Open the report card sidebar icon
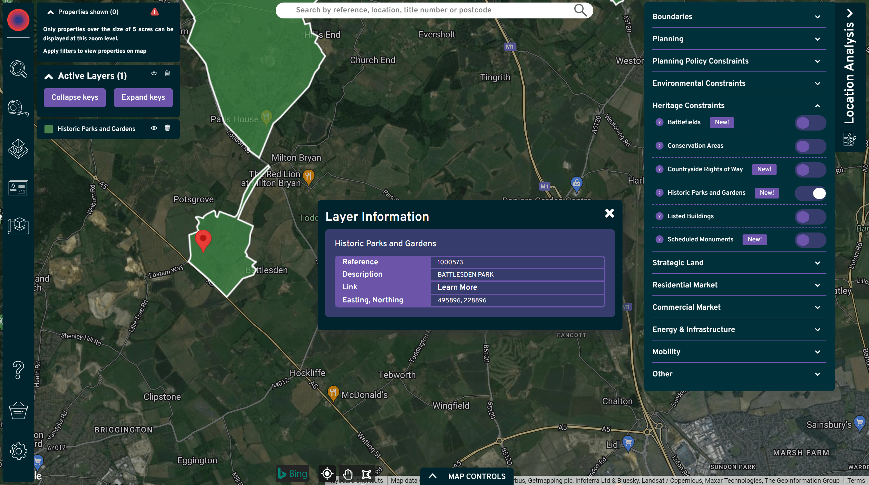The width and height of the screenshot is (869, 485). tap(18, 188)
